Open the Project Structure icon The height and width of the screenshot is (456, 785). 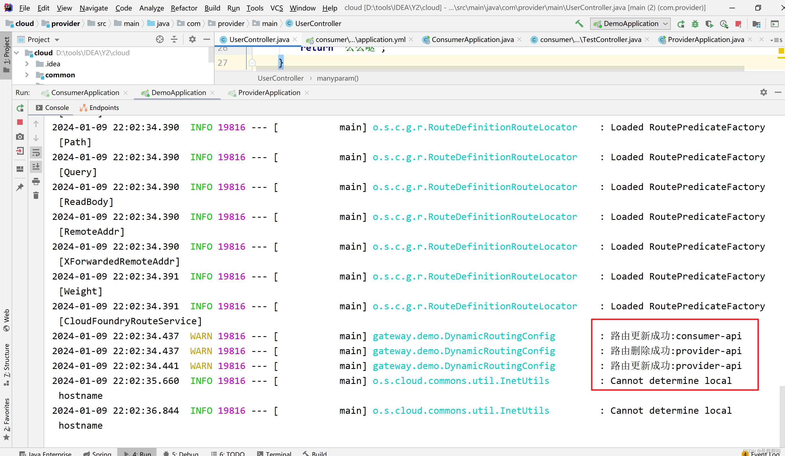[x=756, y=24]
